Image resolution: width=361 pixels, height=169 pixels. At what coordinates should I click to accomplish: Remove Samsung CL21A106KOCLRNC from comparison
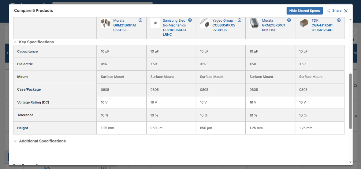(x=190, y=20)
